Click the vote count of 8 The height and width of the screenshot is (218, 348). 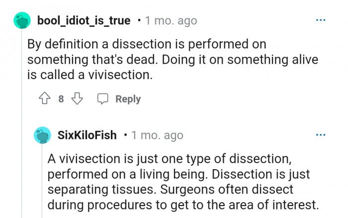pos(61,99)
